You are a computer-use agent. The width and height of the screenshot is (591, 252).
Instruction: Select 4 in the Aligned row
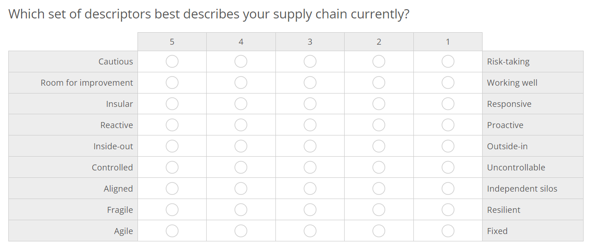click(x=241, y=188)
